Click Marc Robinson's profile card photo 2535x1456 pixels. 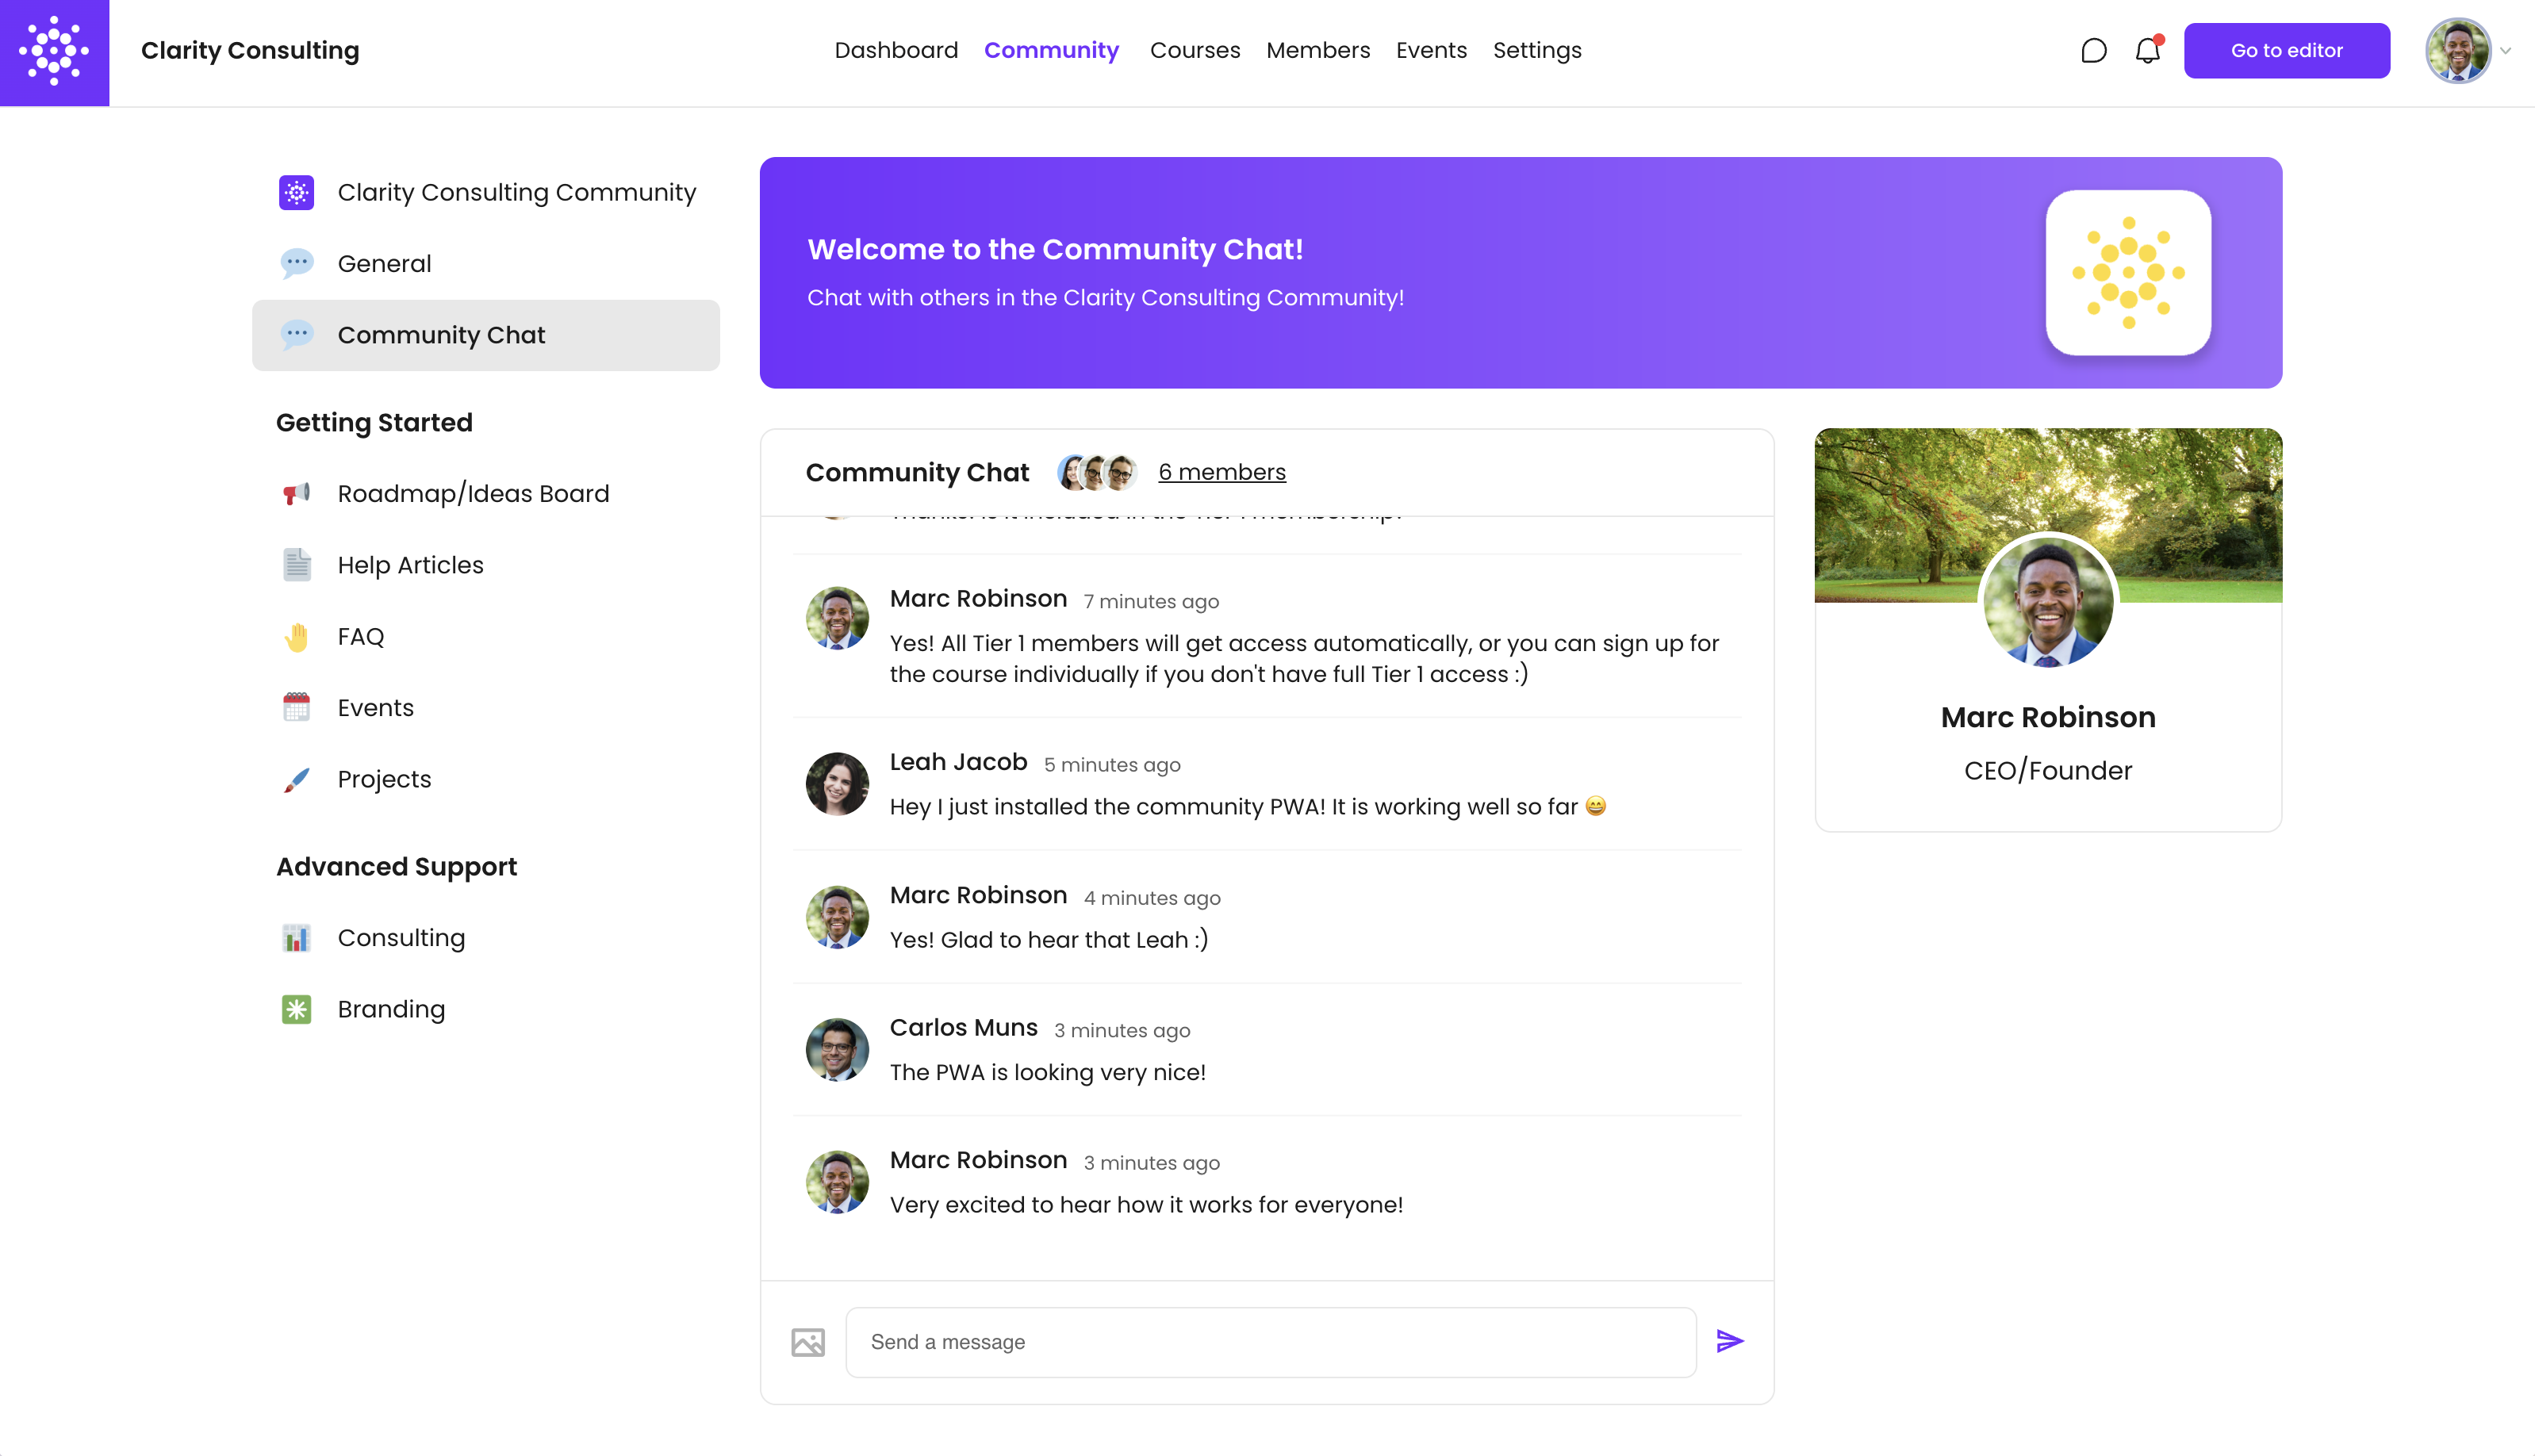pyautogui.click(x=2048, y=602)
